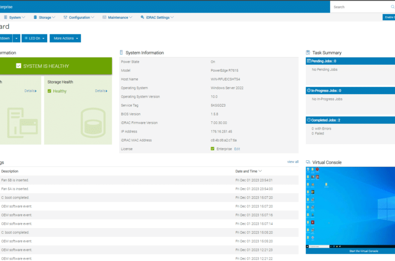Click the WIN-RFUEICSHTS4 host name

(x=225, y=79)
